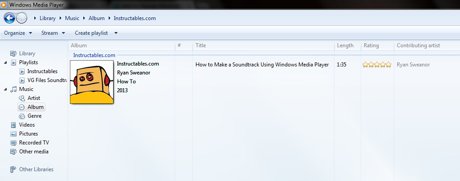Image resolution: width=460 pixels, height=181 pixels.
Task: Navigate to Music in the breadcrumb
Action: pyautogui.click(x=72, y=18)
